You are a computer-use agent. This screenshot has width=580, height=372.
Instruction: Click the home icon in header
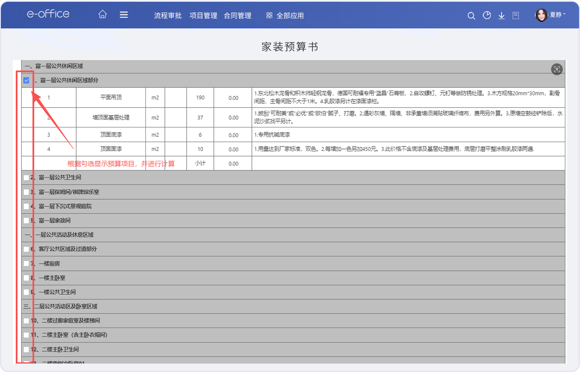click(102, 15)
